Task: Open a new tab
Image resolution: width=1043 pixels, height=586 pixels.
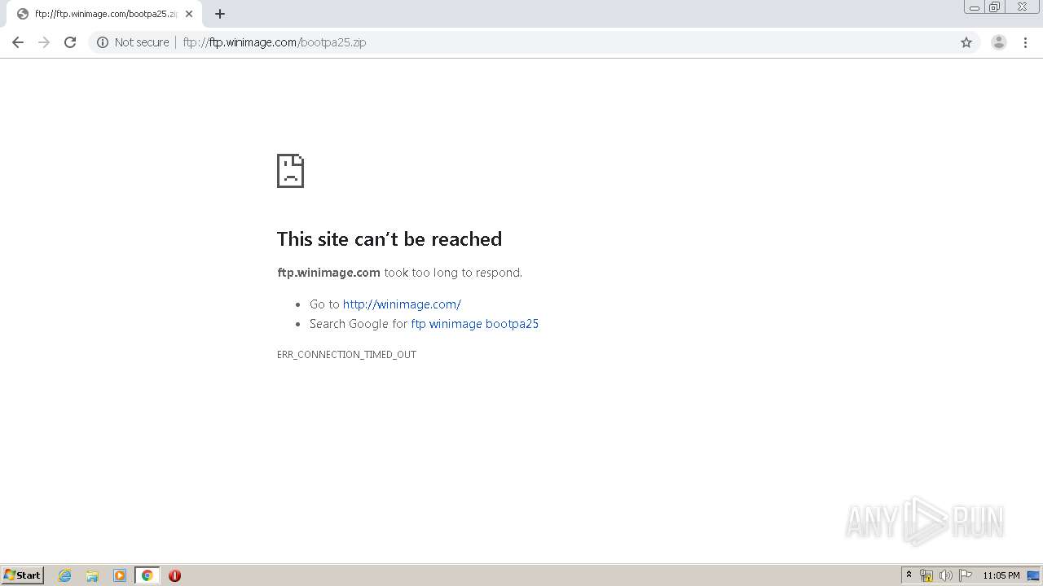Action: (220, 14)
